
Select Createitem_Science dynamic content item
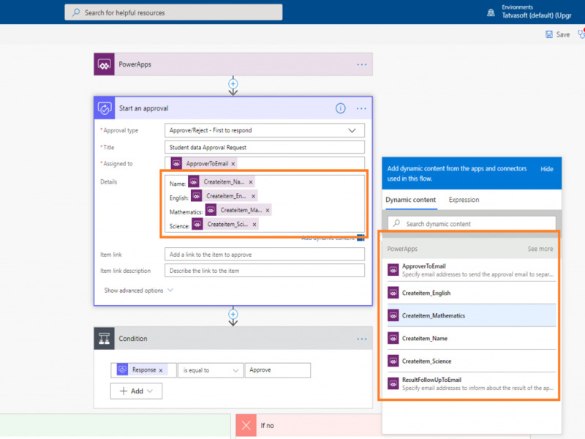click(x=426, y=361)
